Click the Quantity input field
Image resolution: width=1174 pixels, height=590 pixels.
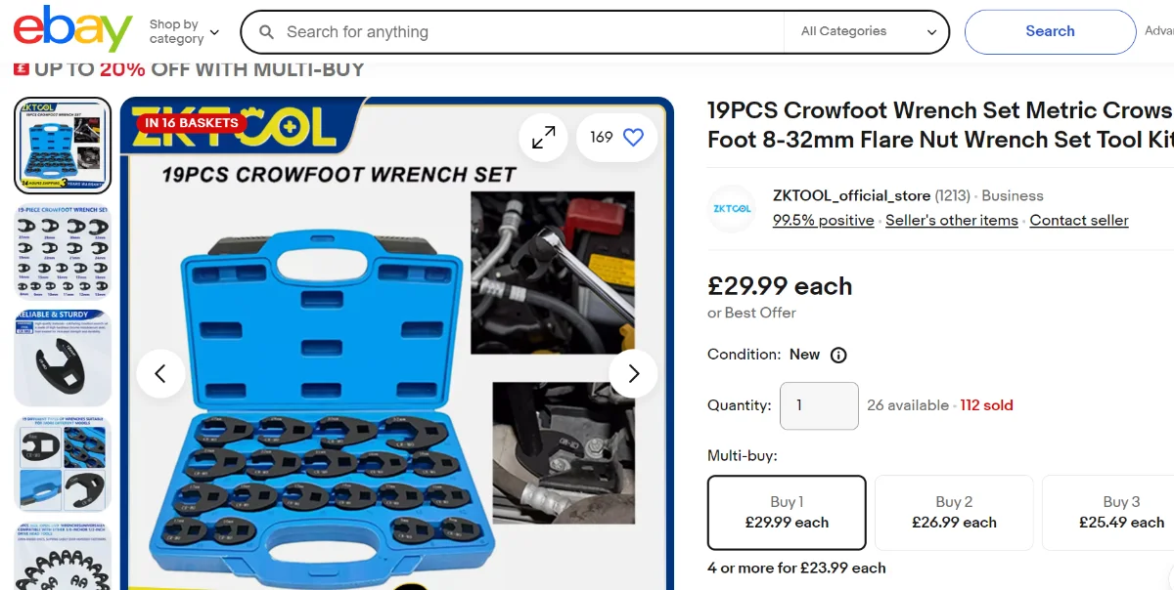pyautogui.click(x=819, y=405)
